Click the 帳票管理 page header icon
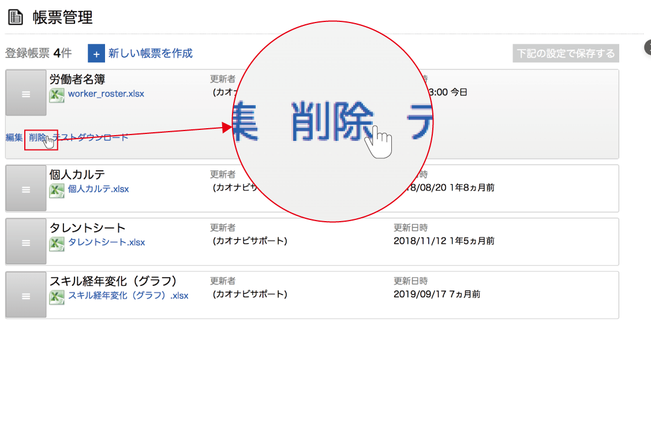The height and width of the screenshot is (429, 651). click(x=15, y=17)
